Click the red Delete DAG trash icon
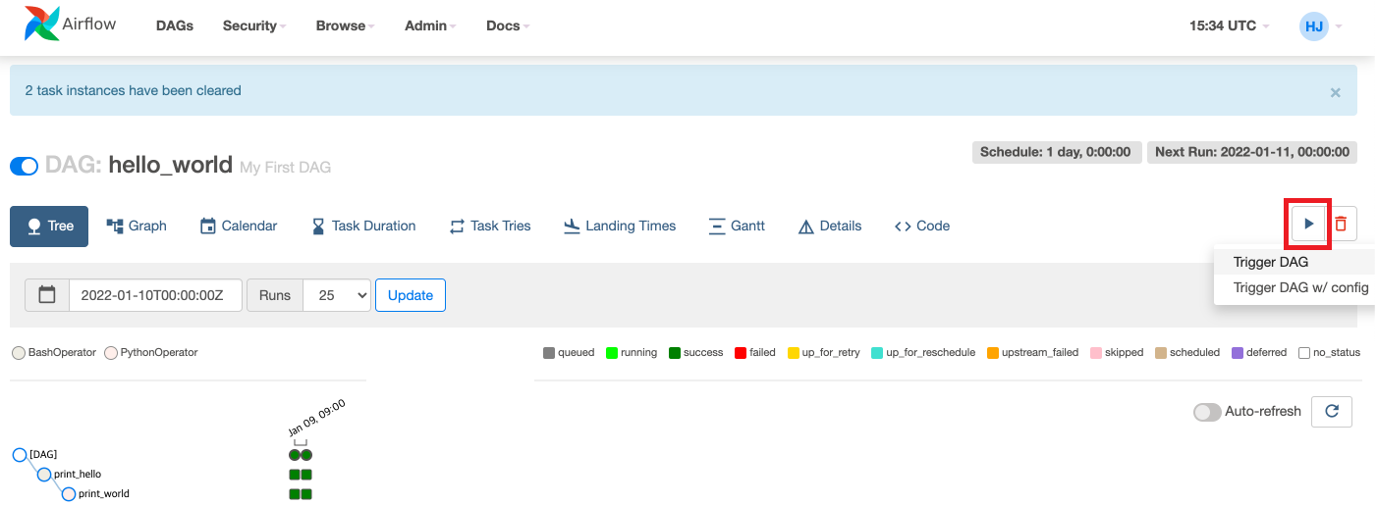Image resolution: width=1377 pixels, height=505 pixels. coord(1341,225)
